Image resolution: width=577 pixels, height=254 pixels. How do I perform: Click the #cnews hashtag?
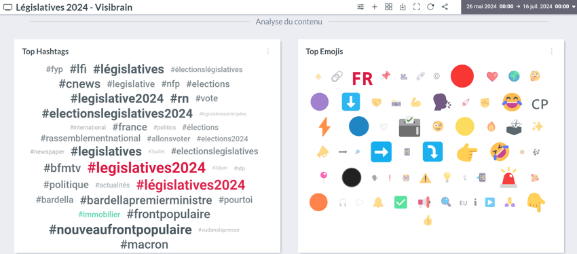(79, 84)
